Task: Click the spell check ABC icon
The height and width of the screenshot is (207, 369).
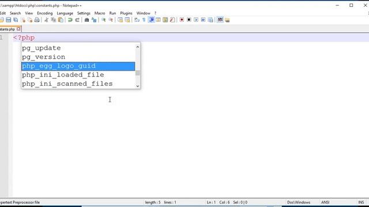Action: tap(220, 20)
